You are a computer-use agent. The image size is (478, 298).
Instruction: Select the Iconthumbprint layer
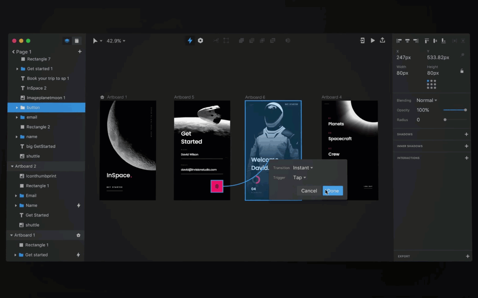(41, 176)
